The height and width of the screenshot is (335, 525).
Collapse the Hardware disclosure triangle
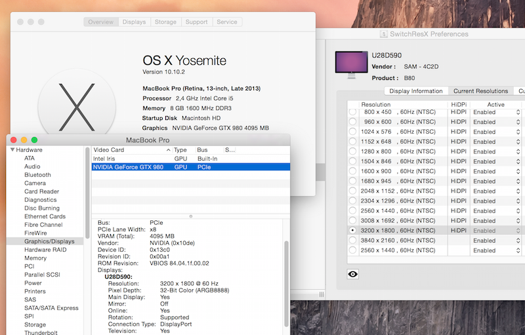[12, 149]
